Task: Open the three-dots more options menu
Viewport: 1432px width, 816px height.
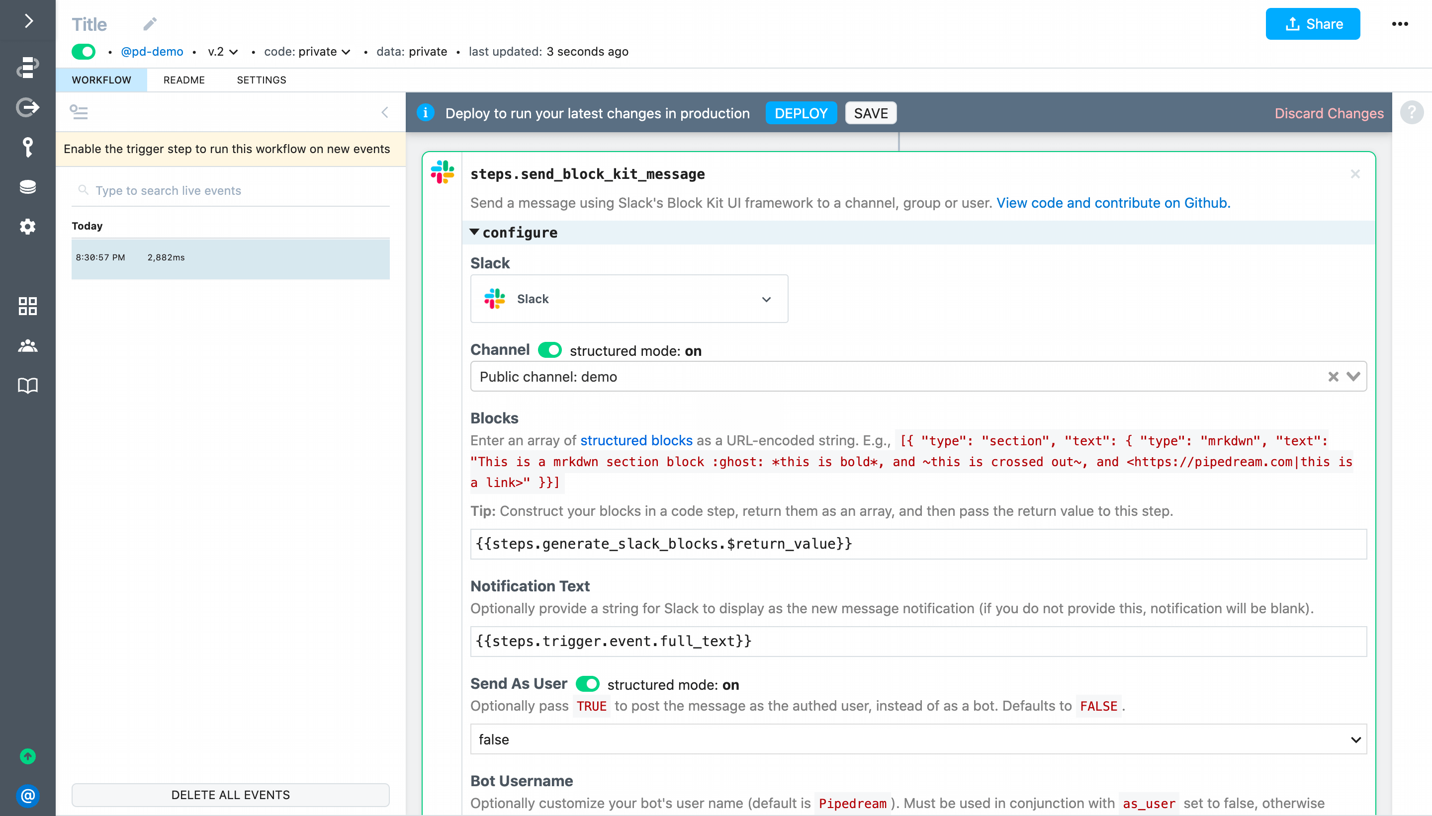Action: click(x=1400, y=24)
